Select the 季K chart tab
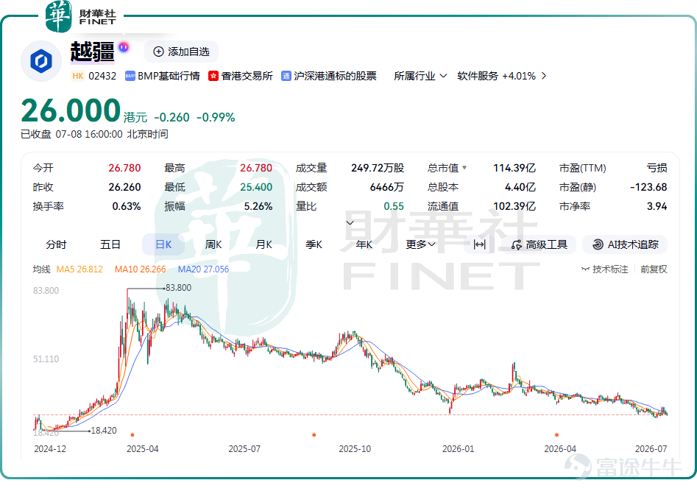Viewport: 697px width, 494px height. [314, 244]
